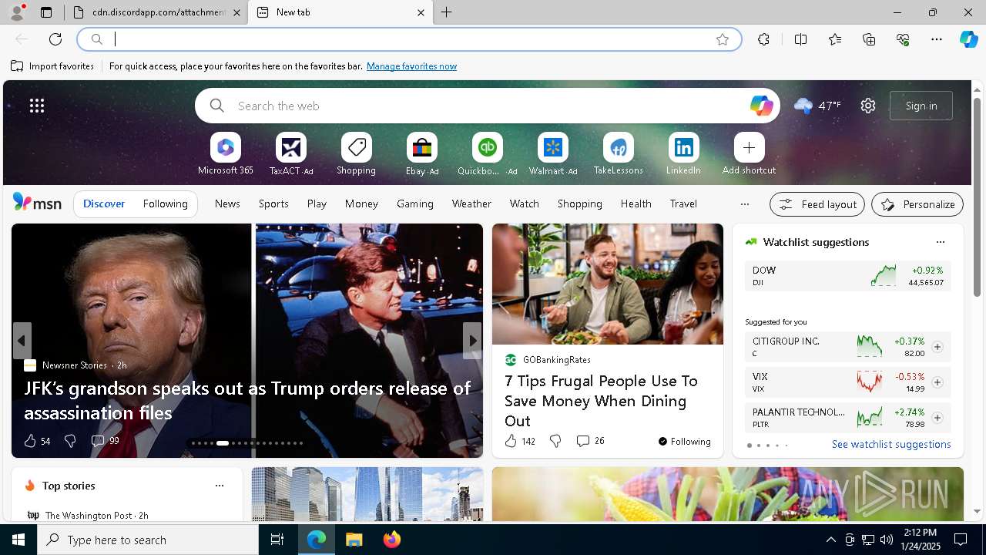The height and width of the screenshot is (555, 986).
Task: Switch to the cdn.discordapp.com browser tab
Action: click(x=157, y=12)
